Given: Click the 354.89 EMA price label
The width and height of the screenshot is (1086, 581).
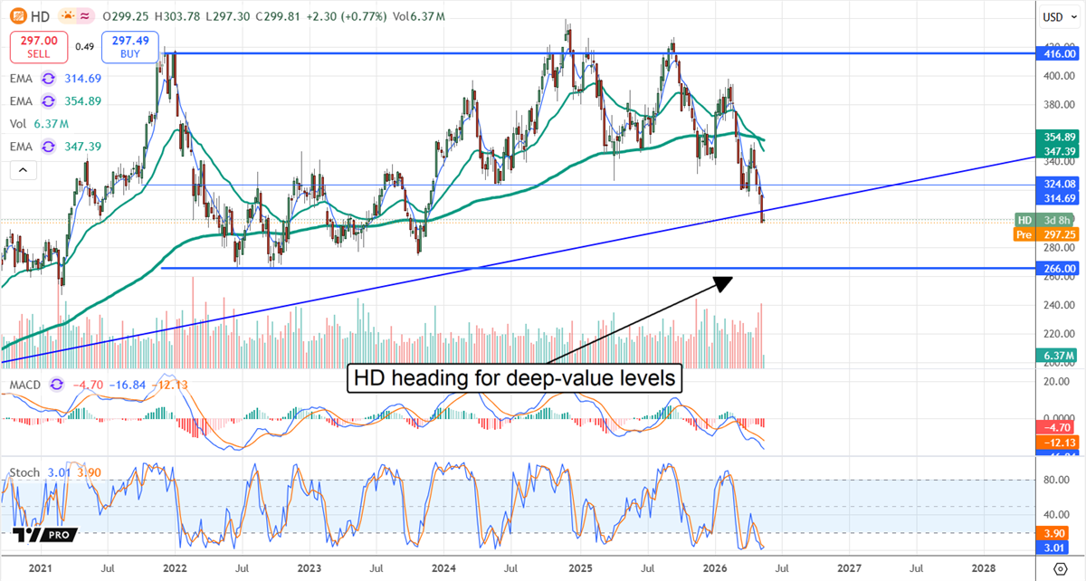Looking at the screenshot, I should [x=1060, y=137].
